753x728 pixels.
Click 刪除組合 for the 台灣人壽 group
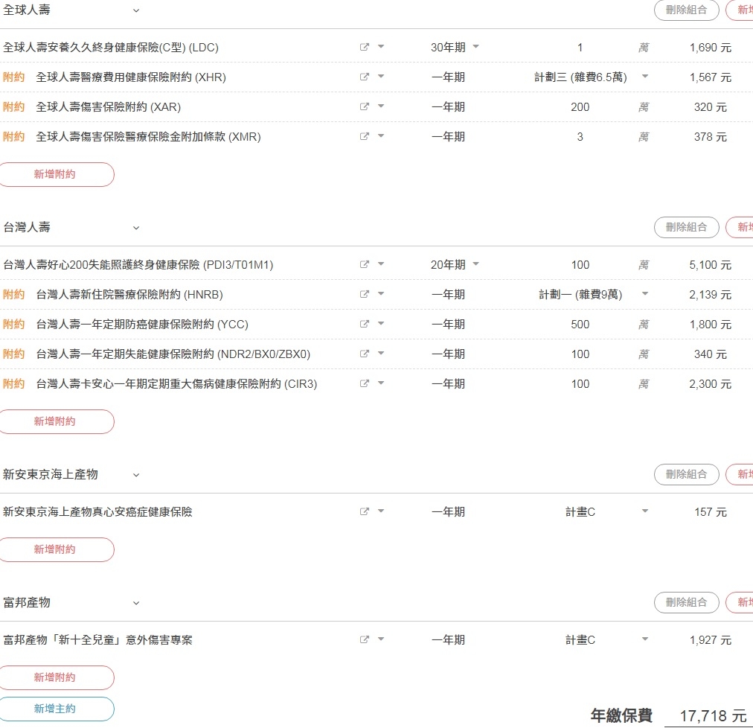click(686, 227)
